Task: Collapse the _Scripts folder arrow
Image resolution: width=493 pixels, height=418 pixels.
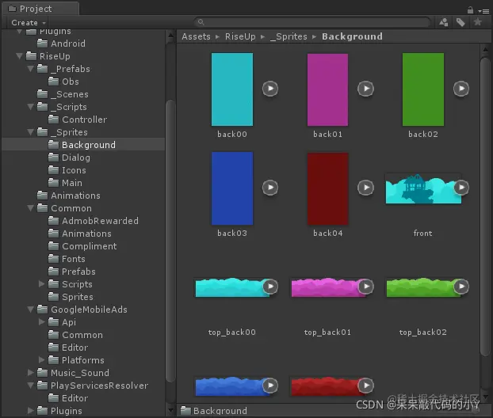Action: coord(30,107)
